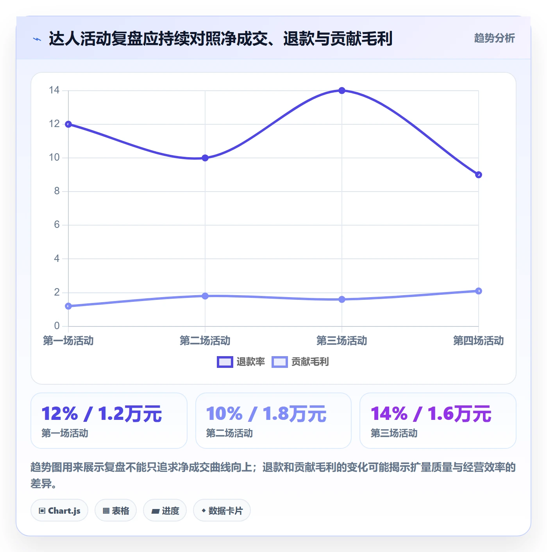Click the 贡献毛利 legend color box
This screenshot has width=547, height=552.
pos(280,362)
